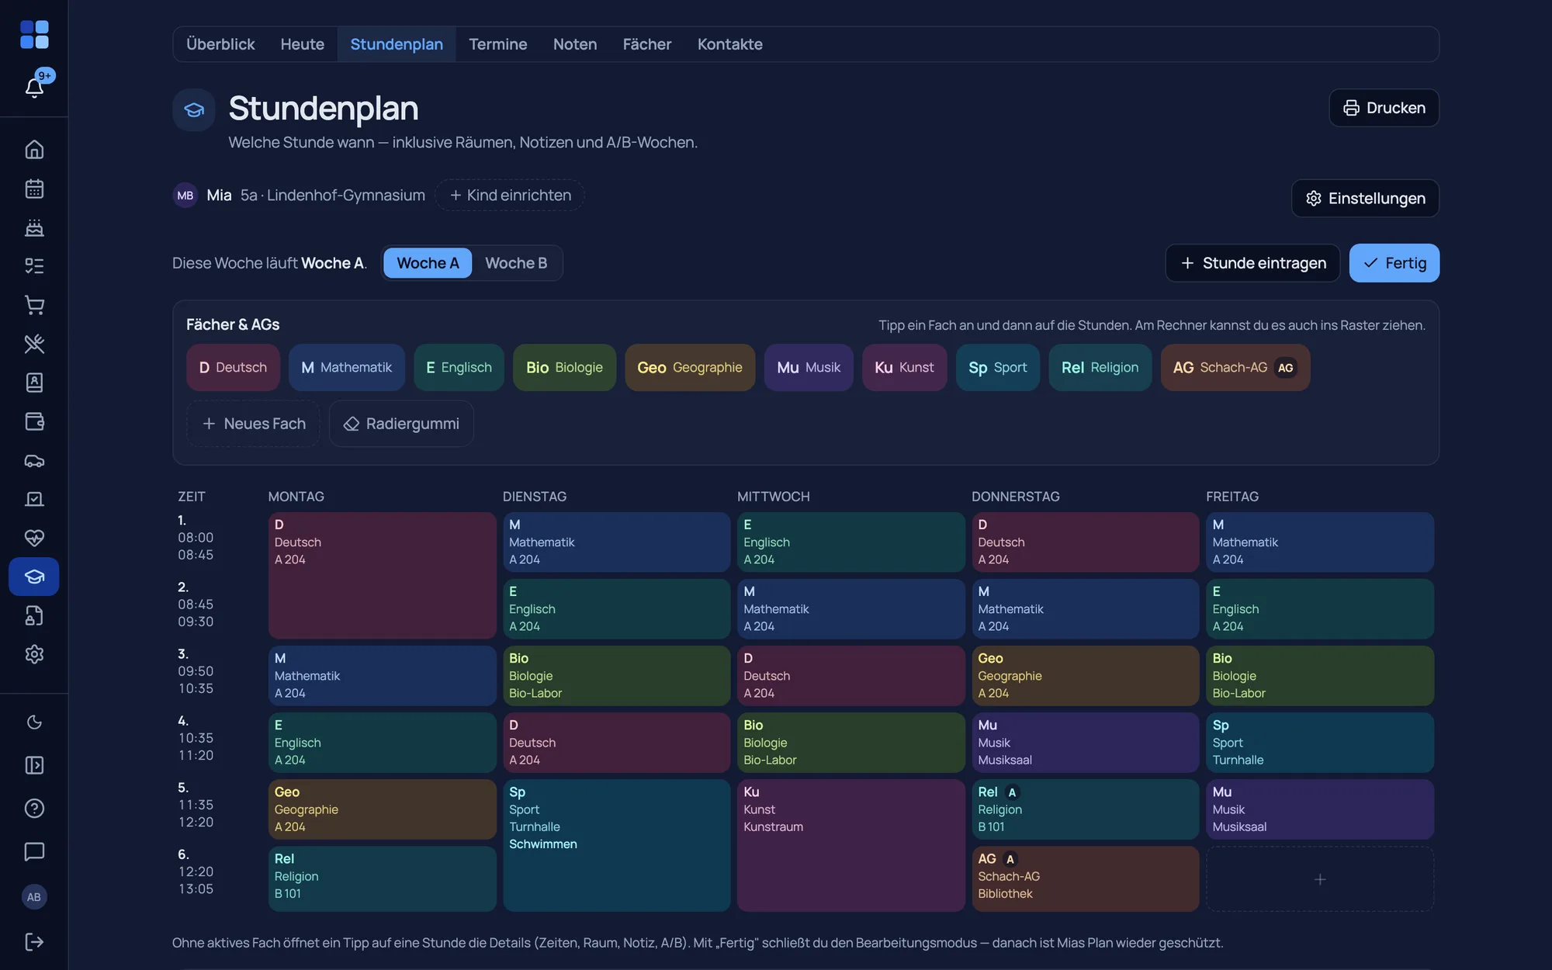Open the Kontakte tab
This screenshot has height=970, width=1552.
point(729,44)
